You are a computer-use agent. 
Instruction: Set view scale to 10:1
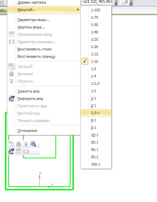pyautogui.click(x=96, y=135)
